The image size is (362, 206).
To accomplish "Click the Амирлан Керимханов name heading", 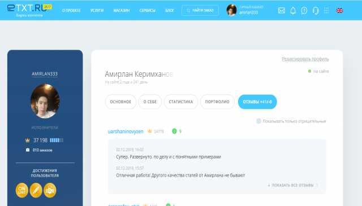I will coord(139,74).
